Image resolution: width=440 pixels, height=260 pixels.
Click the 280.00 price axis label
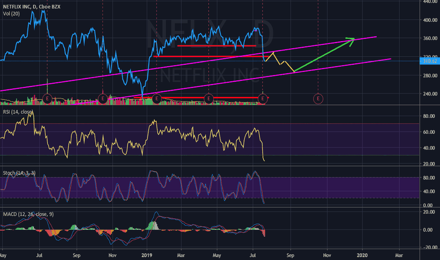[430, 76]
